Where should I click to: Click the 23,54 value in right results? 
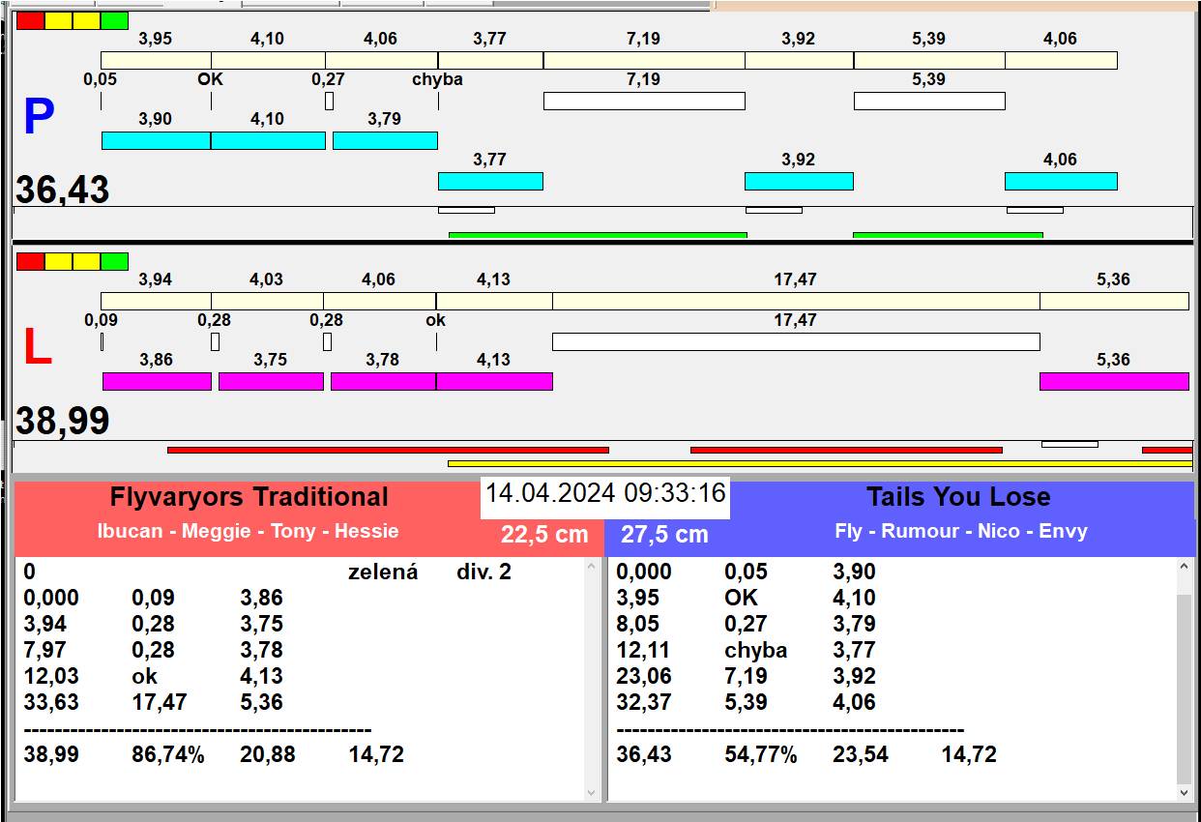point(861,754)
